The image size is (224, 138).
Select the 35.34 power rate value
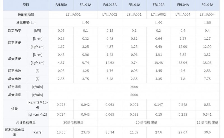pyautogui.click(x=110, y=132)
